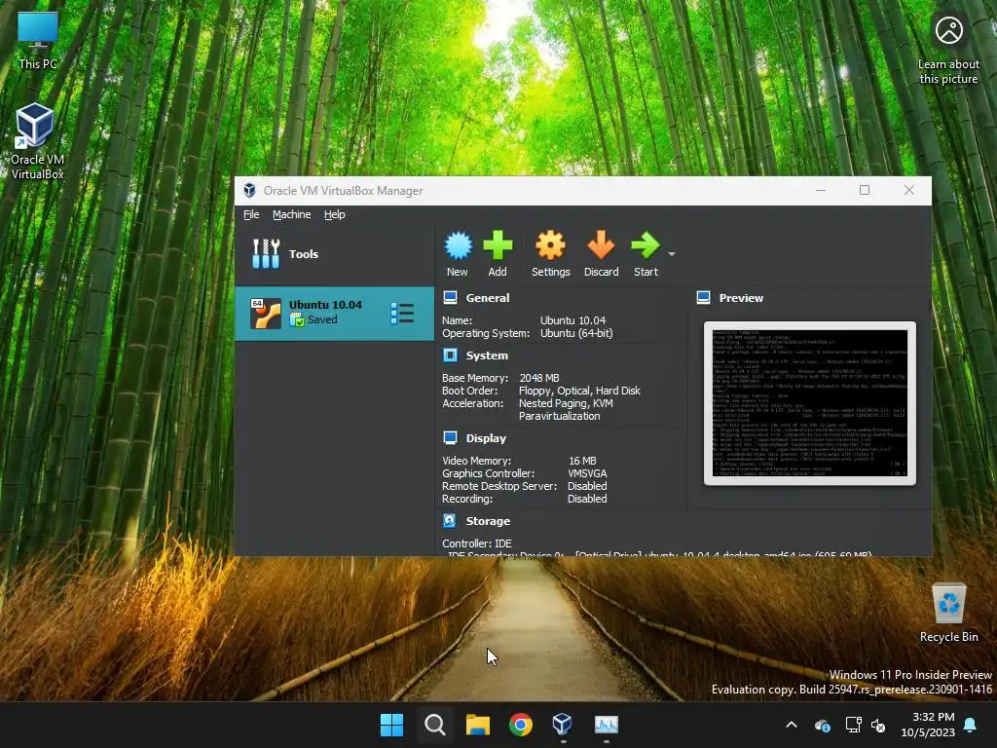997x748 pixels.
Task: Click the System section chip icon
Action: [450, 355]
